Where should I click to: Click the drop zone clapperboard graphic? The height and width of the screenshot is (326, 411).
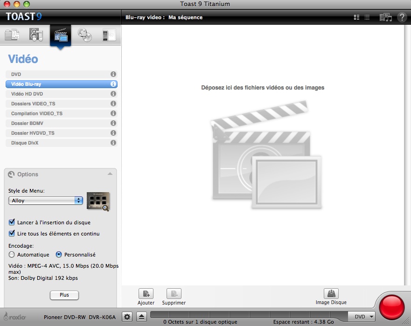click(266, 155)
